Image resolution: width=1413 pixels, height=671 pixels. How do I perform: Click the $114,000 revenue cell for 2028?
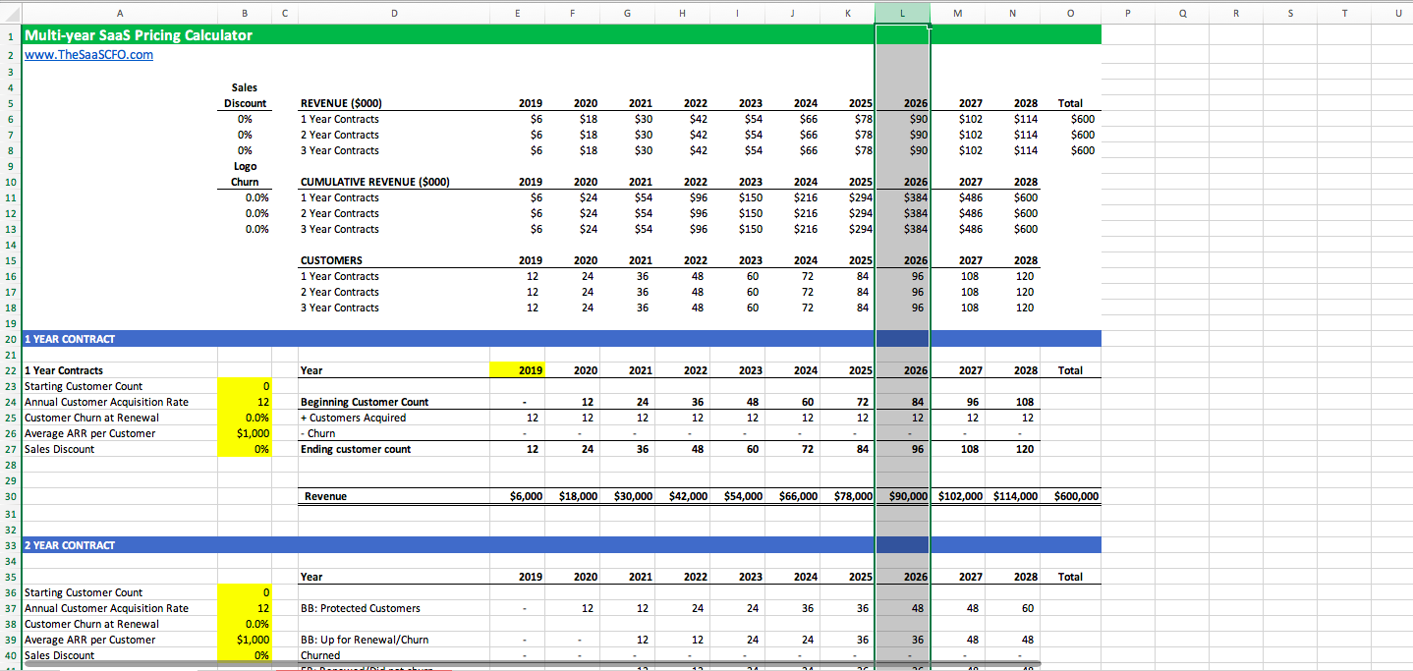point(1013,496)
